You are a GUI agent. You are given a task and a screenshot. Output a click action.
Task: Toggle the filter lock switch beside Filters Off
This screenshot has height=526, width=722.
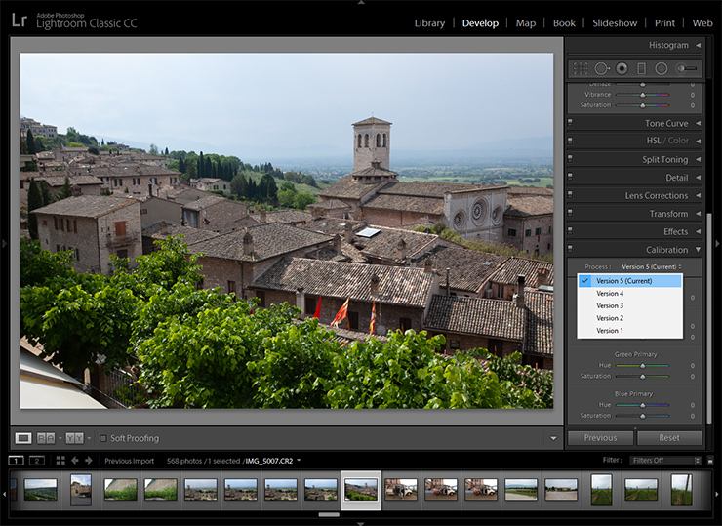coord(710,461)
